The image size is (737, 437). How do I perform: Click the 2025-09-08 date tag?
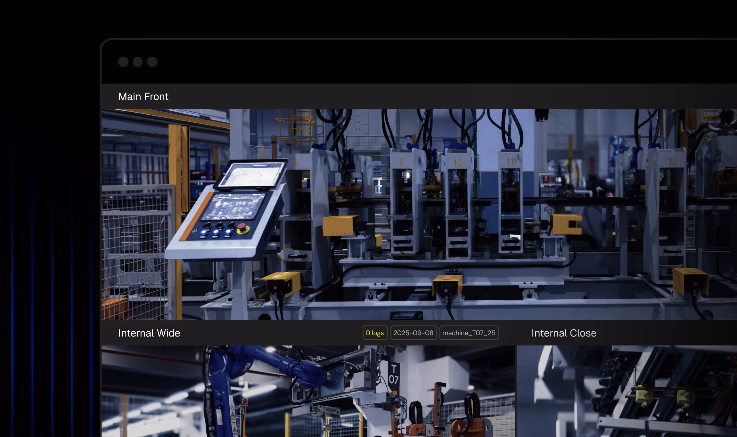point(414,333)
